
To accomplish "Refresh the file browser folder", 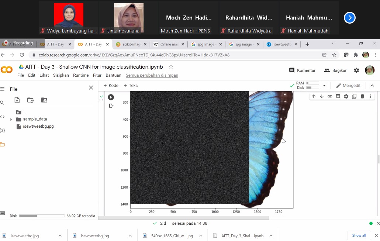I will [x=30, y=100].
